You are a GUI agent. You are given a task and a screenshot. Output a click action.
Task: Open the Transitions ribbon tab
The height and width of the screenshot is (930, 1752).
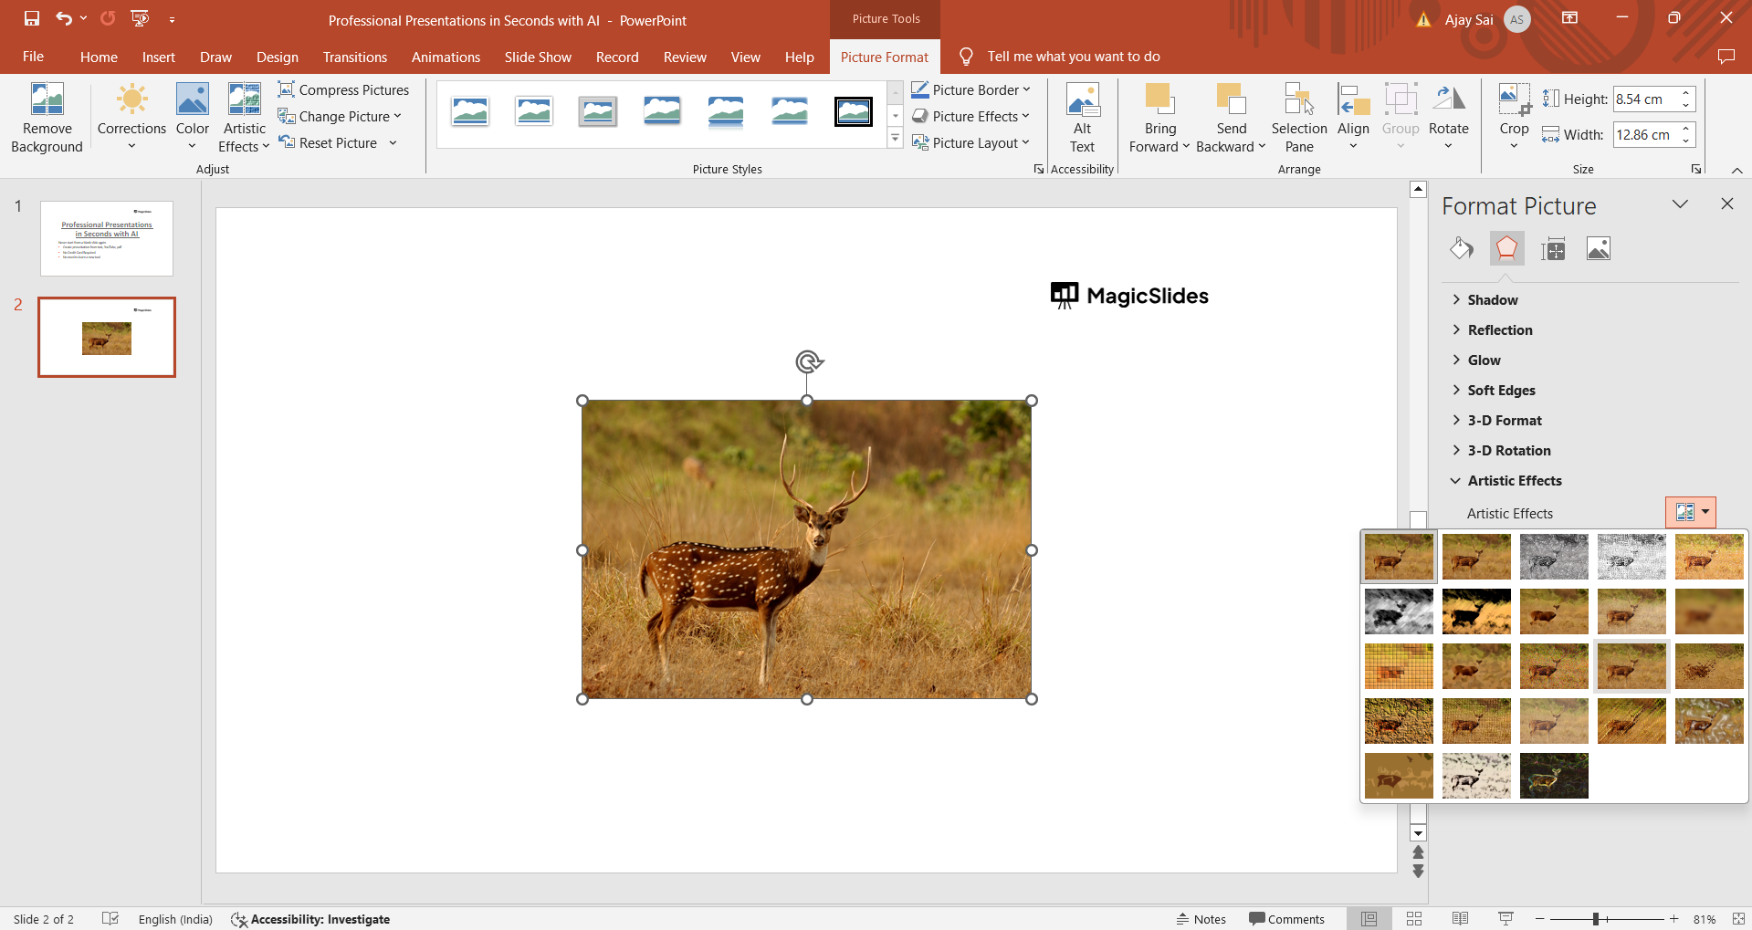pyautogui.click(x=354, y=57)
